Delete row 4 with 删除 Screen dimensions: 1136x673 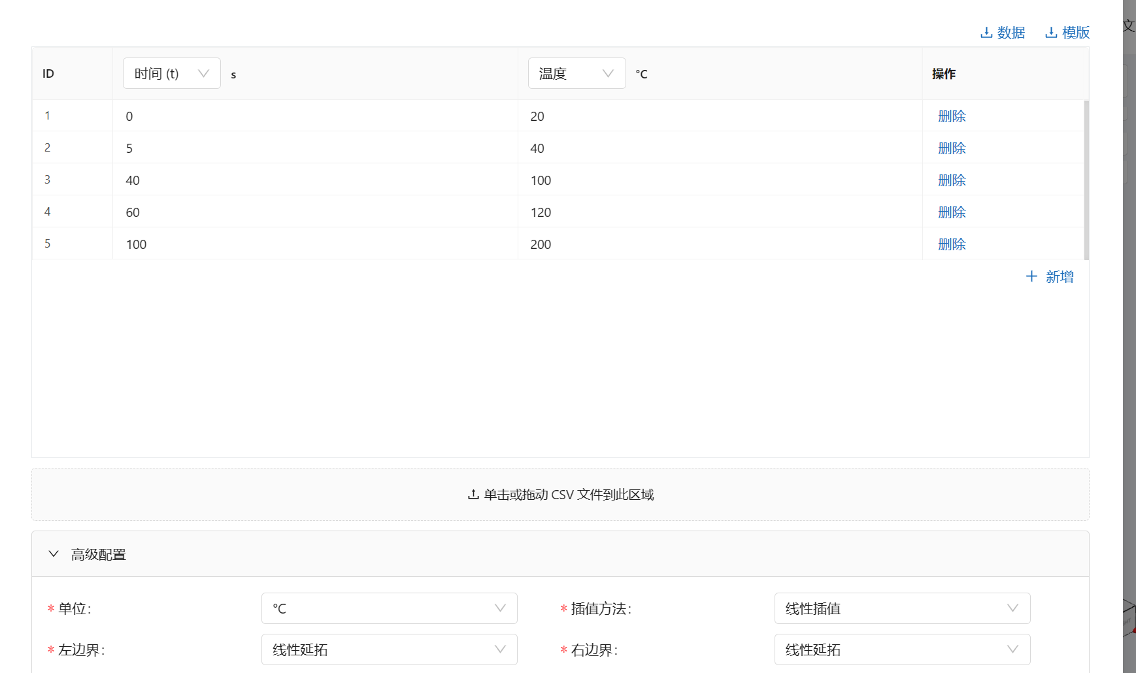[x=952, y=212]
